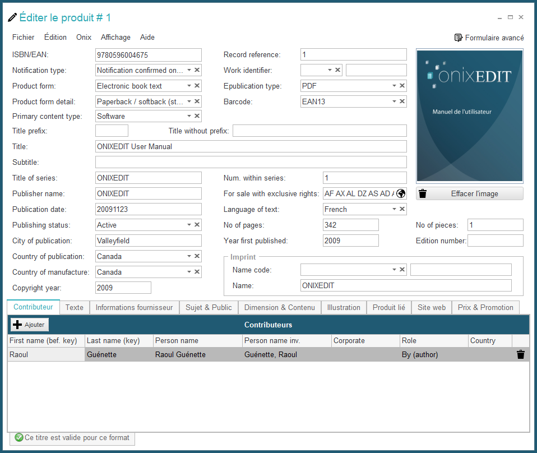Click the ONIXEDIT cover image thumbnail
The width and height of the screenshot is (537, 453).
[469, 116]
